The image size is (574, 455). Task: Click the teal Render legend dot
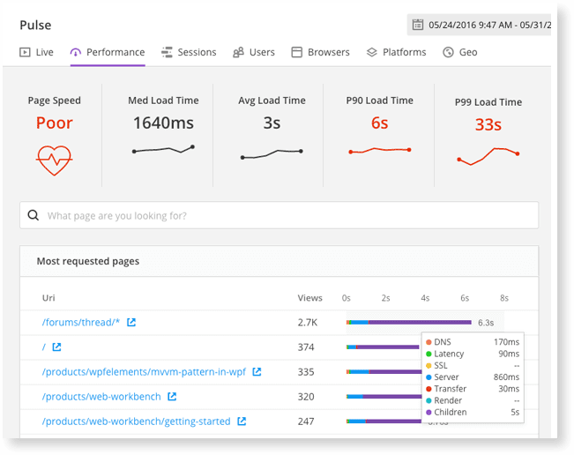pos(429,400)
